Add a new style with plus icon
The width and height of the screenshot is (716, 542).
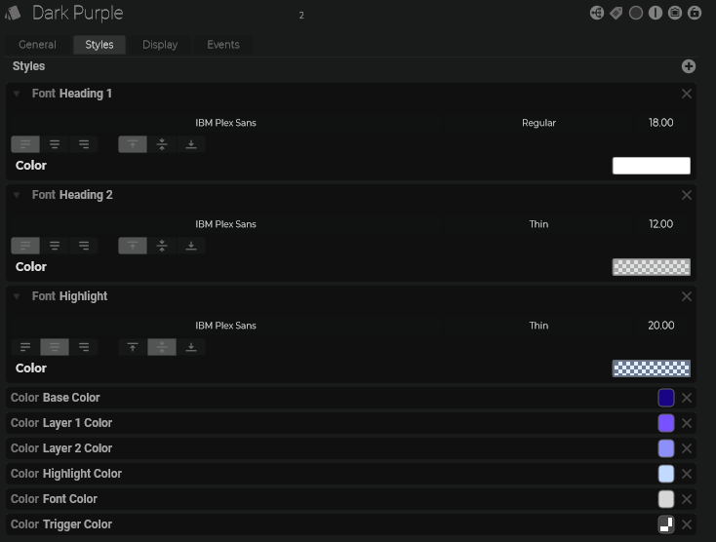click(x=689, y=66)
